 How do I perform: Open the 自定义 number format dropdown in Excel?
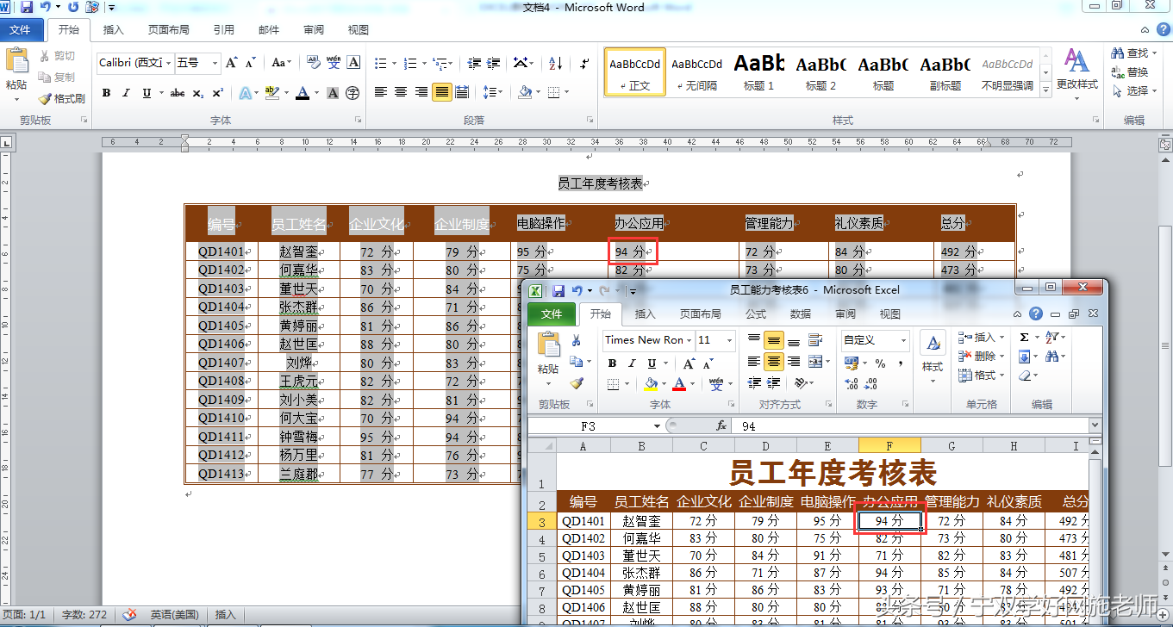pos(903,340)
